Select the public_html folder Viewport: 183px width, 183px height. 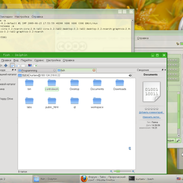point(52,103)
